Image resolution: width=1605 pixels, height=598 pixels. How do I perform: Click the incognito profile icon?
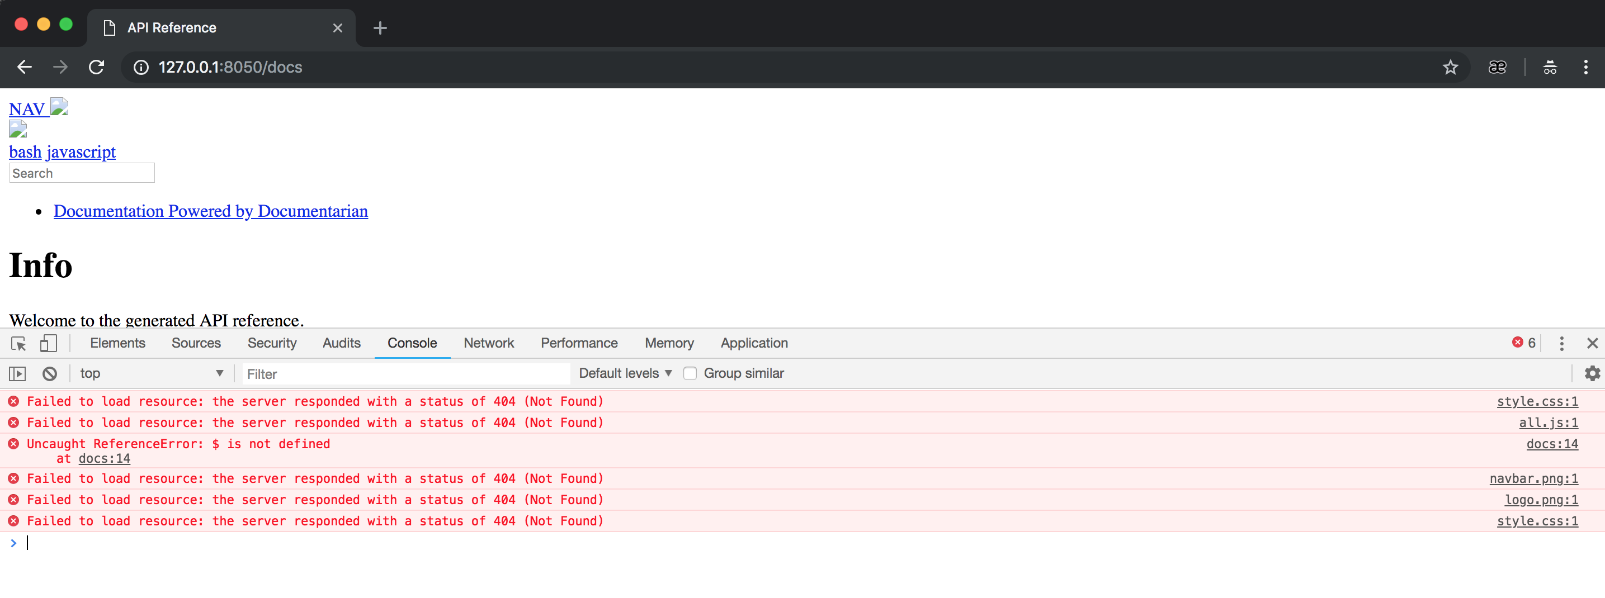tap(1550, 67)
